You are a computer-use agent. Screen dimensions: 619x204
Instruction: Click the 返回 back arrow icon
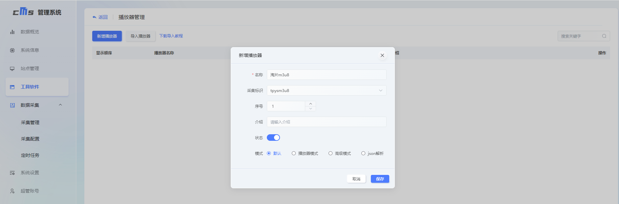click(x=95, y=17)
